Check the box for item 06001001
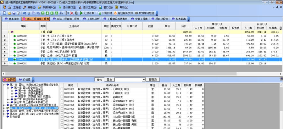Image resolution: width=283 pixels, height=129 pixels. point(62,89)
